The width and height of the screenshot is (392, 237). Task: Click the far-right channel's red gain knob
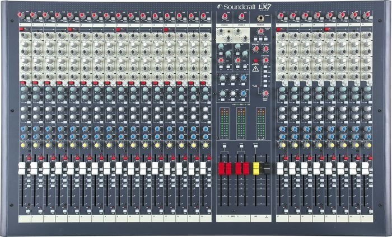pos(366,16)
